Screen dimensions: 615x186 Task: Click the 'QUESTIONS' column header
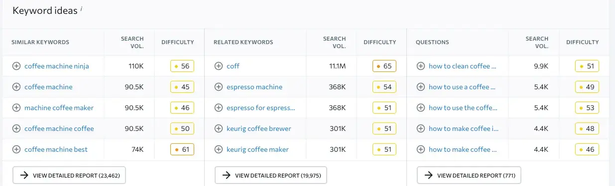pyautogui.click(x=432, y=42)
